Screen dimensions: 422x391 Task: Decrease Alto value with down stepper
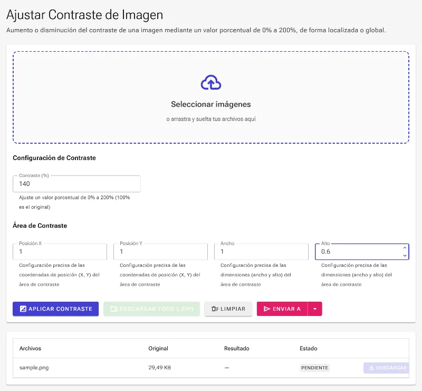click(405, 255)
